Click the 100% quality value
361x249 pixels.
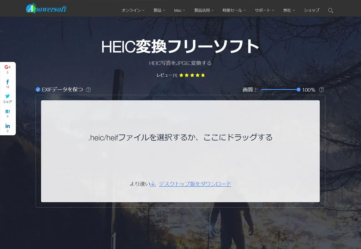[309, 90]
